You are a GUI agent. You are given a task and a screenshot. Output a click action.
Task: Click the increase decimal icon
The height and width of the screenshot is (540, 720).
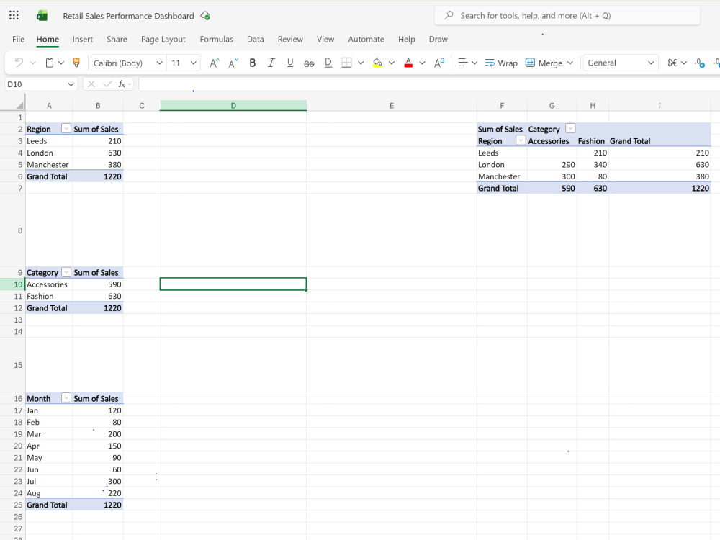coord(700,63)
